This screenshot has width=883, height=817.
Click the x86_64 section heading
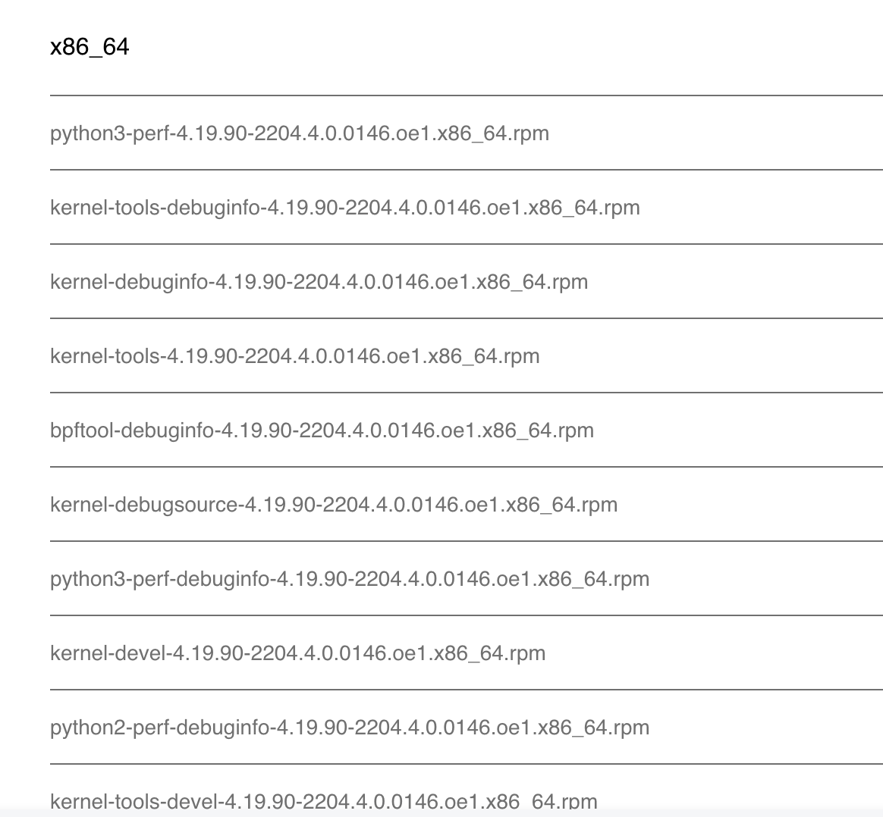point(90,47)
